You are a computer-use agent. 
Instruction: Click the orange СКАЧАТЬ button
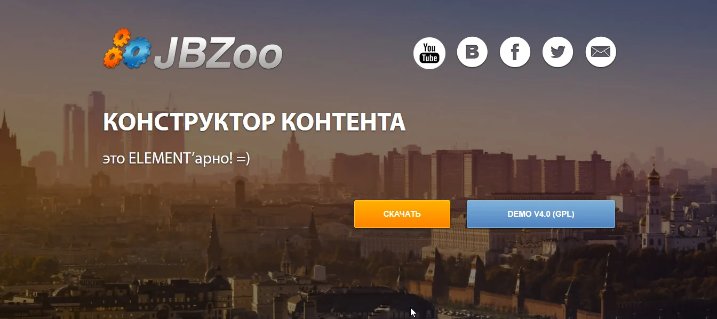pos(402,214)
